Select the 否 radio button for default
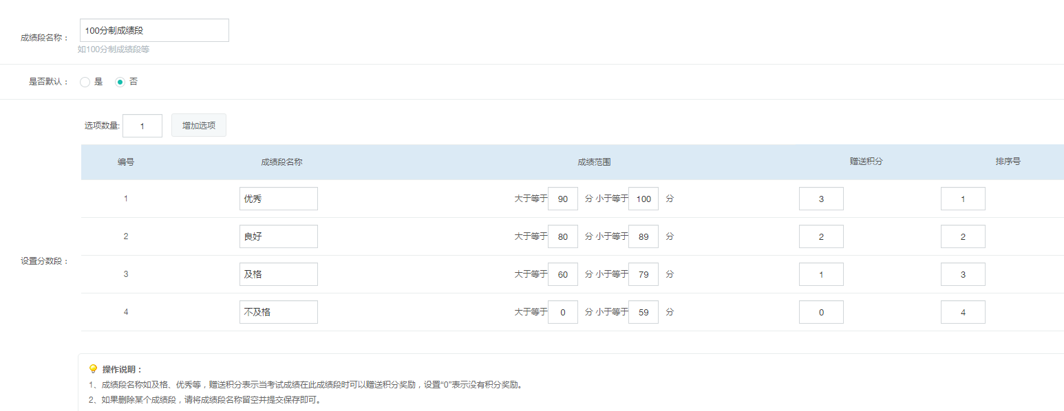This screenshot has height=411, width=1064. [x=120, y=82]
